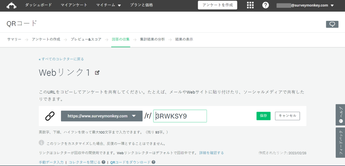Go to 集計結果の分析 step
This screenshot has width=345, height=166.
click(152, 40)
